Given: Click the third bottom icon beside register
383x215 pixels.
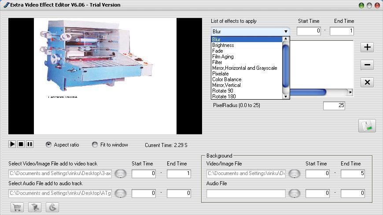Looking at the screenshot, I should click(52, 208).
